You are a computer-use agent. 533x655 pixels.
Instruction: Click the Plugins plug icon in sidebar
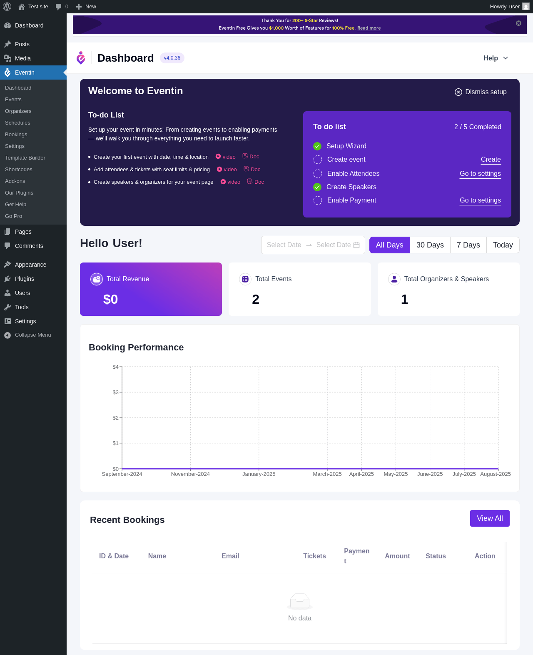coord(7,279)
